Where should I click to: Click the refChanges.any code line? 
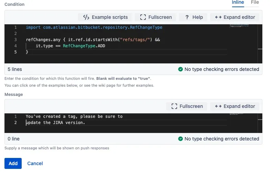point(93,40)
